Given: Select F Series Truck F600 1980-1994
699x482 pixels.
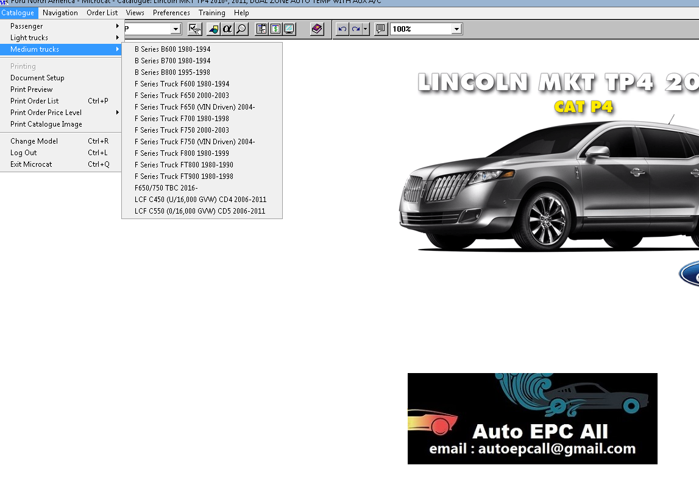Looking at the screenshot, I should (202, 84).
